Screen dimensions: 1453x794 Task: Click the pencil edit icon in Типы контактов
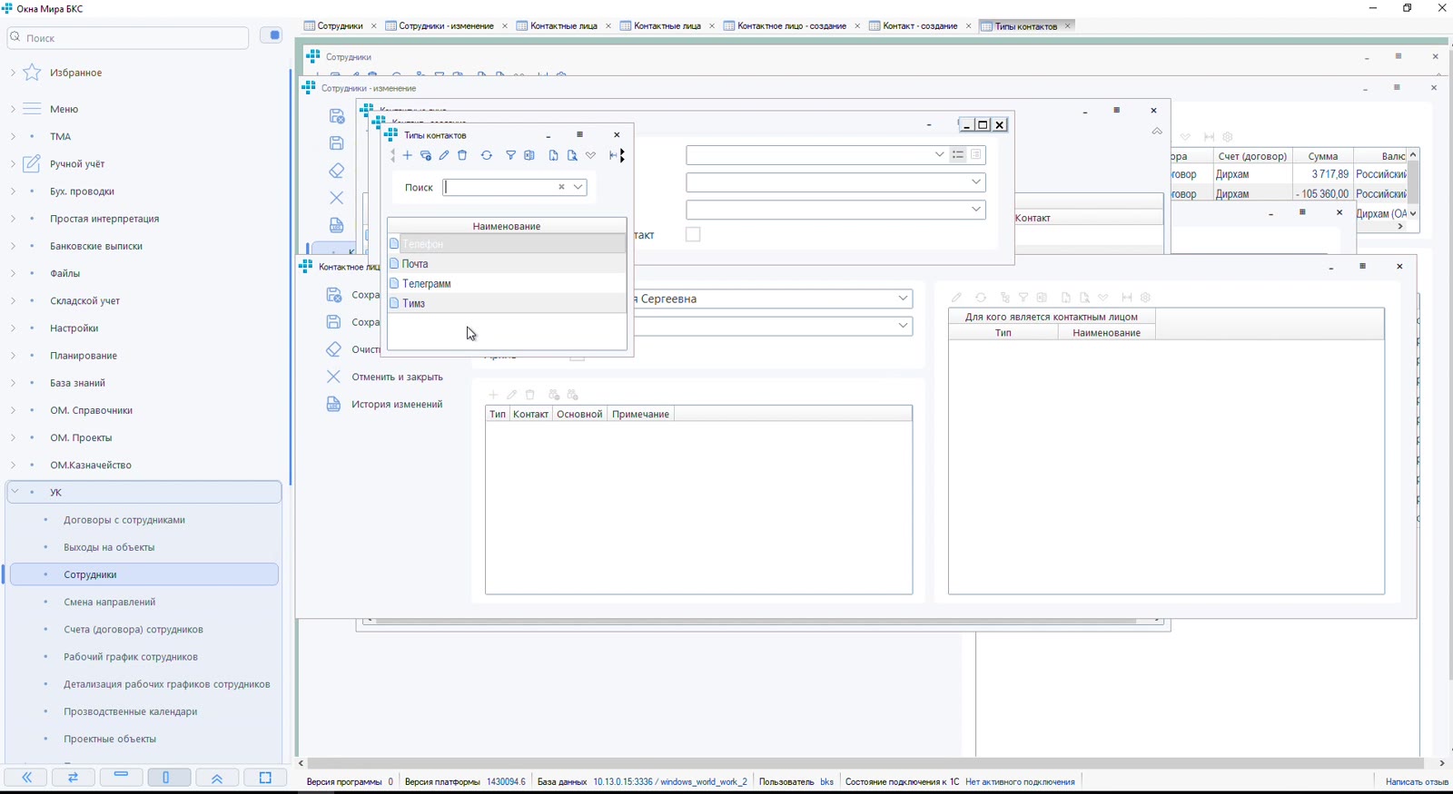444,156
